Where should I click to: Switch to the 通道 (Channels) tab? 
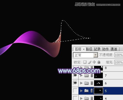pos(114,49)
